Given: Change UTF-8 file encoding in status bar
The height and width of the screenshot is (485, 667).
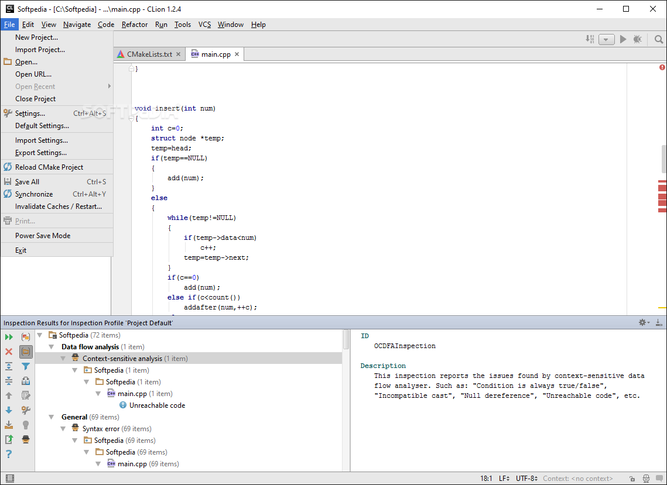Looking at the screenshot, I should pos(526,479).
